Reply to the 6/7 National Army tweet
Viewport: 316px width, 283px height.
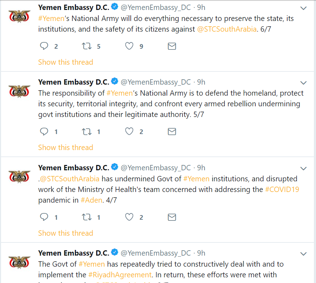(44, 46)
